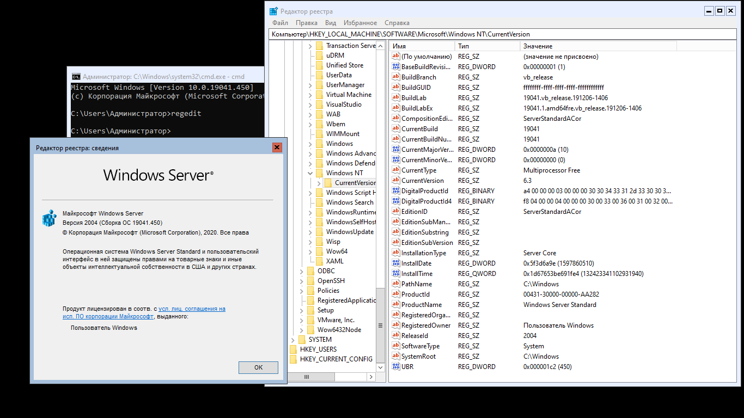This screenshot has width=744, height=418.
Task: Click data value '19041.vb_release.191206-1406'
Action: point(565,98)
